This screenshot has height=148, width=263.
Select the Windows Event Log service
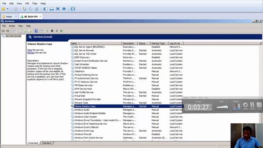[x=84, y=131]
